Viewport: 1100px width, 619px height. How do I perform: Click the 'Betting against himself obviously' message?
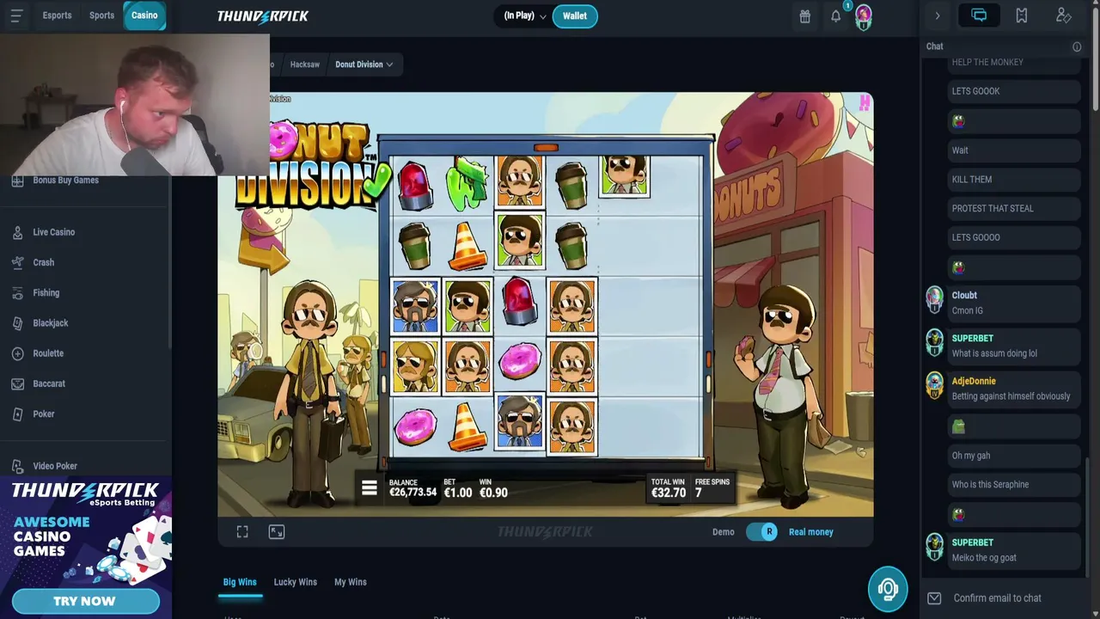[1011, 396]
